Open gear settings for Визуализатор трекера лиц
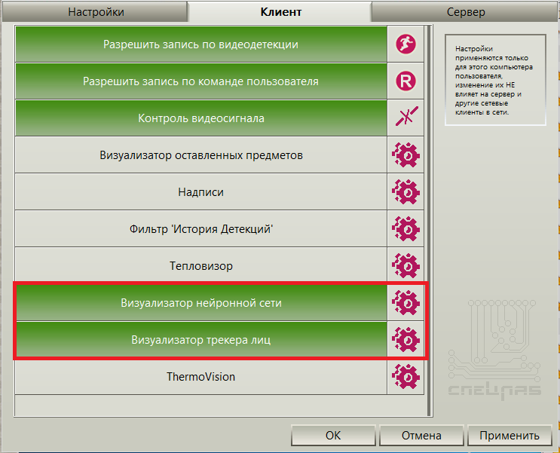Viewport: 560px width, 453px height. [x=405, y=339]
